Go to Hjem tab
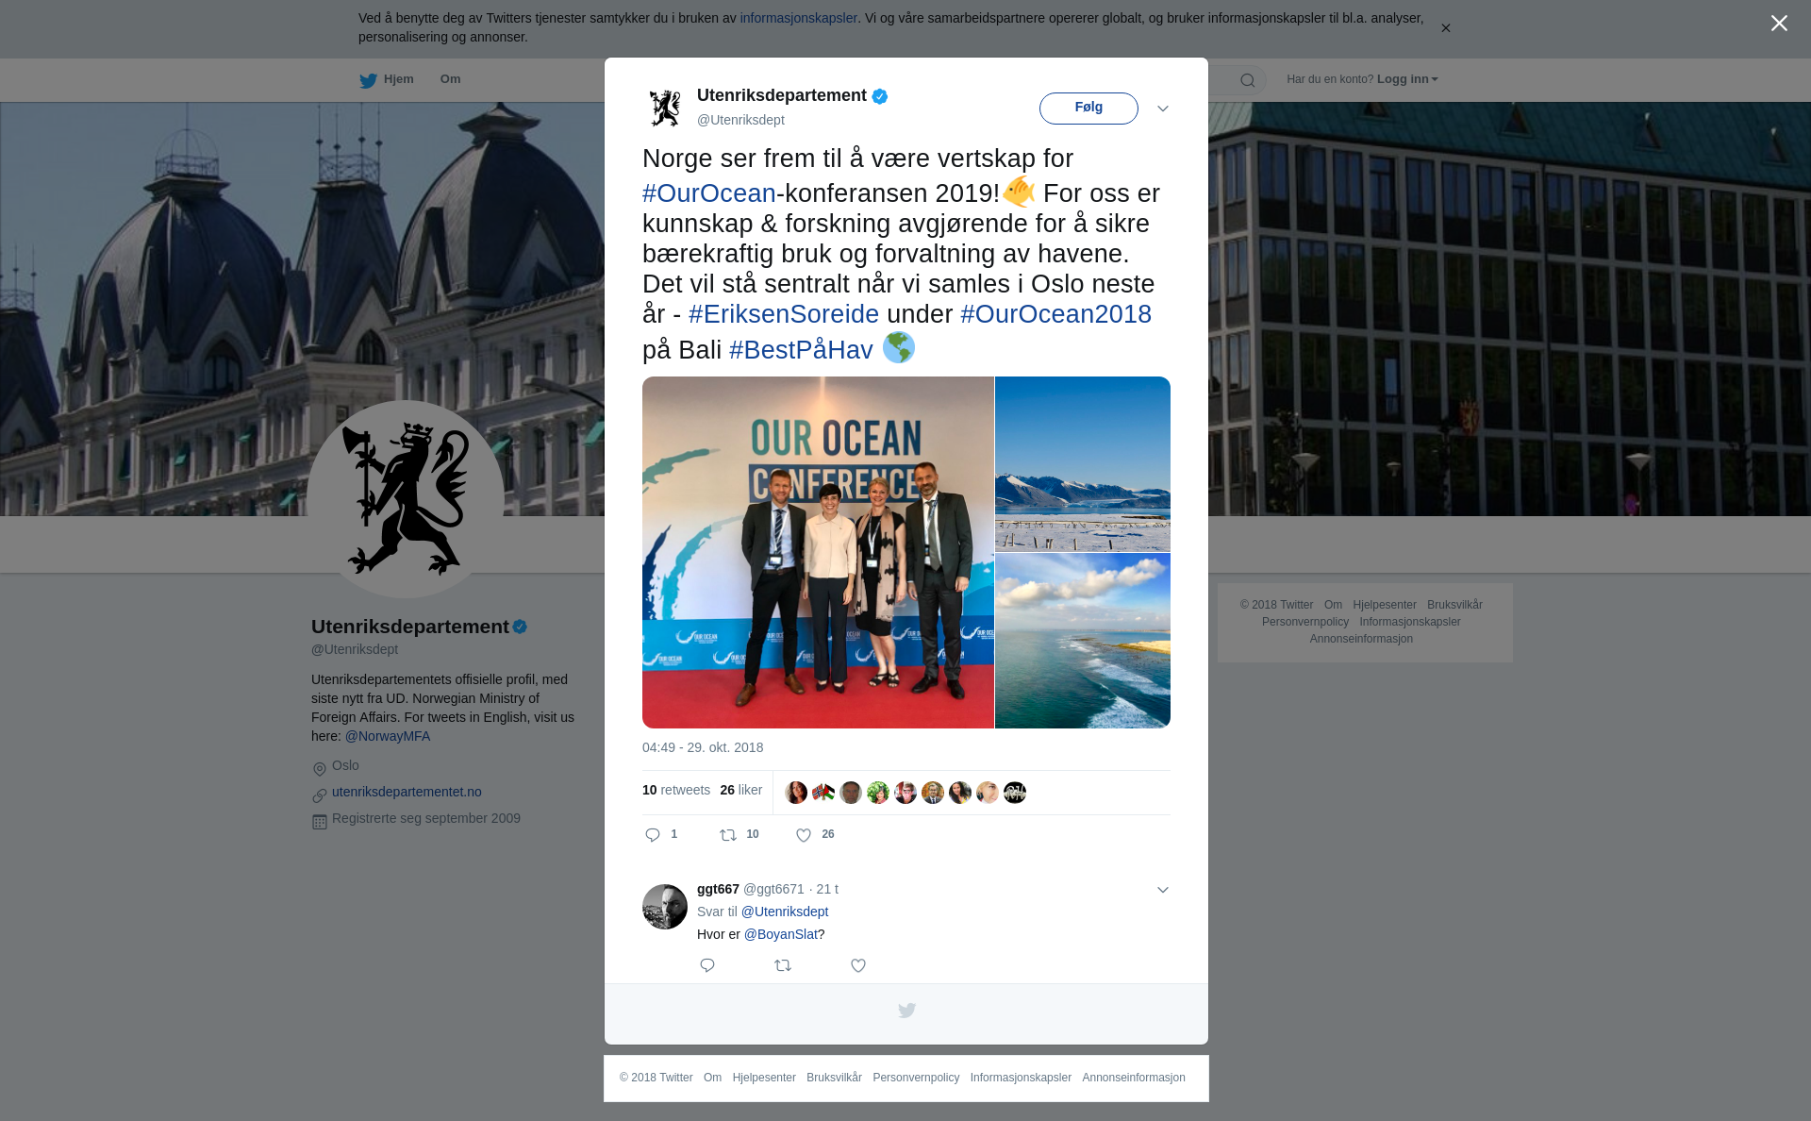This screenshot has width=1811, height=1121. point(387,79)
